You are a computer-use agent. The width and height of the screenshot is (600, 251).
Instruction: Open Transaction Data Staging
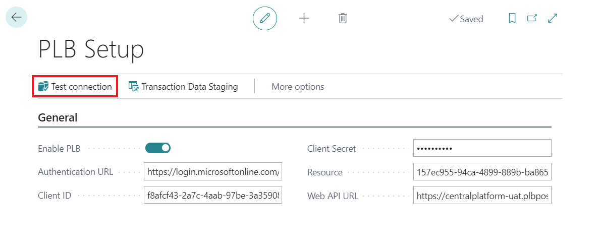[183, 87]
